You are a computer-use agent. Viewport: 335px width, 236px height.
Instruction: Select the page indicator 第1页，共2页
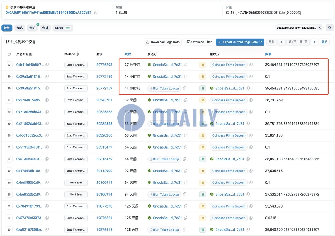coord(298,42)
